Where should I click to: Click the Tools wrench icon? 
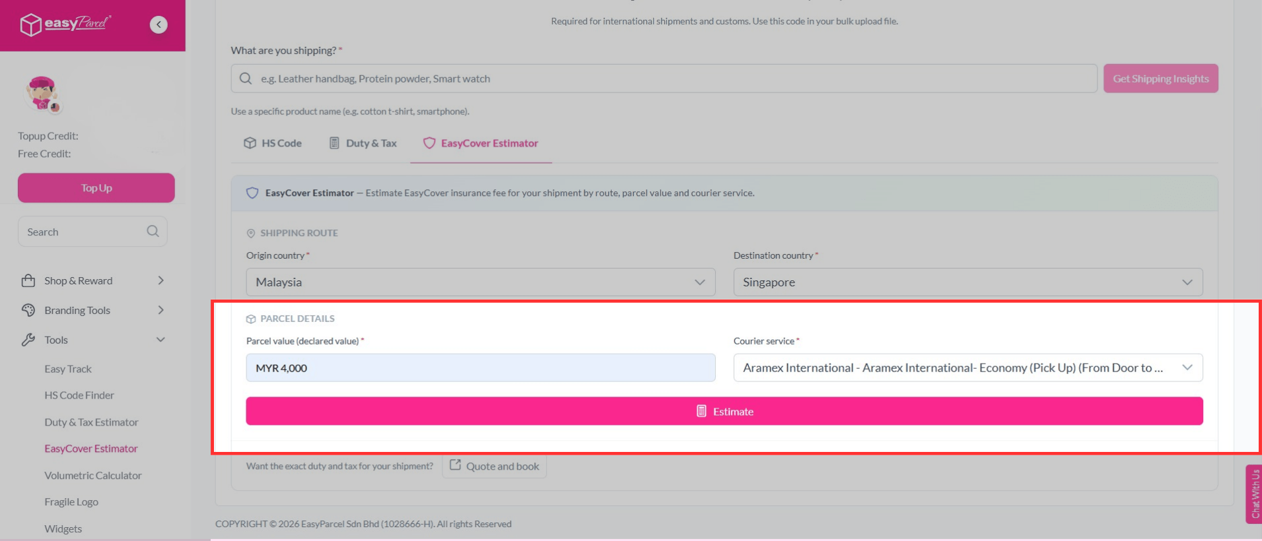(x=28, y=340)
